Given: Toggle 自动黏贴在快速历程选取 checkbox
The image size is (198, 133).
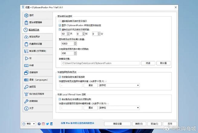Looking at the screenshot, I should pyautogui.click(x=60, y=77).
